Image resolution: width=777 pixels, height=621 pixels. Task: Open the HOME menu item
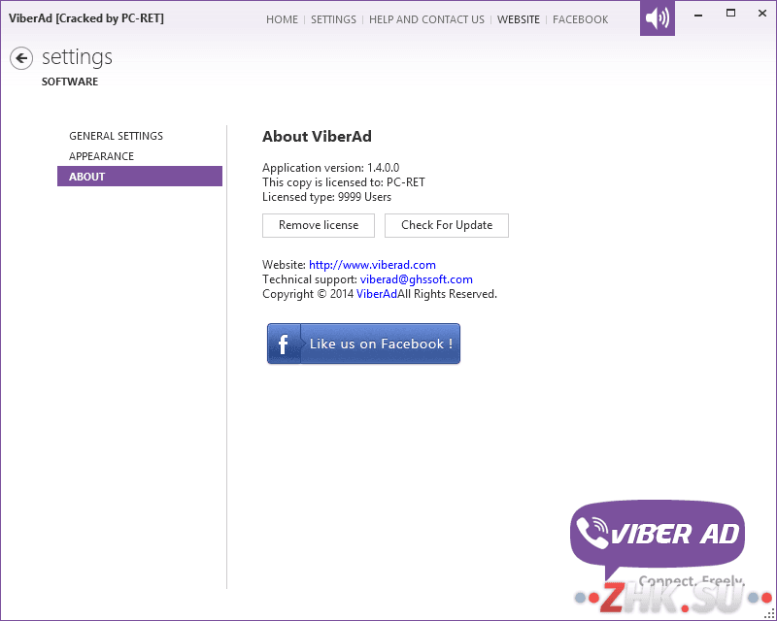tap(282, 19)
